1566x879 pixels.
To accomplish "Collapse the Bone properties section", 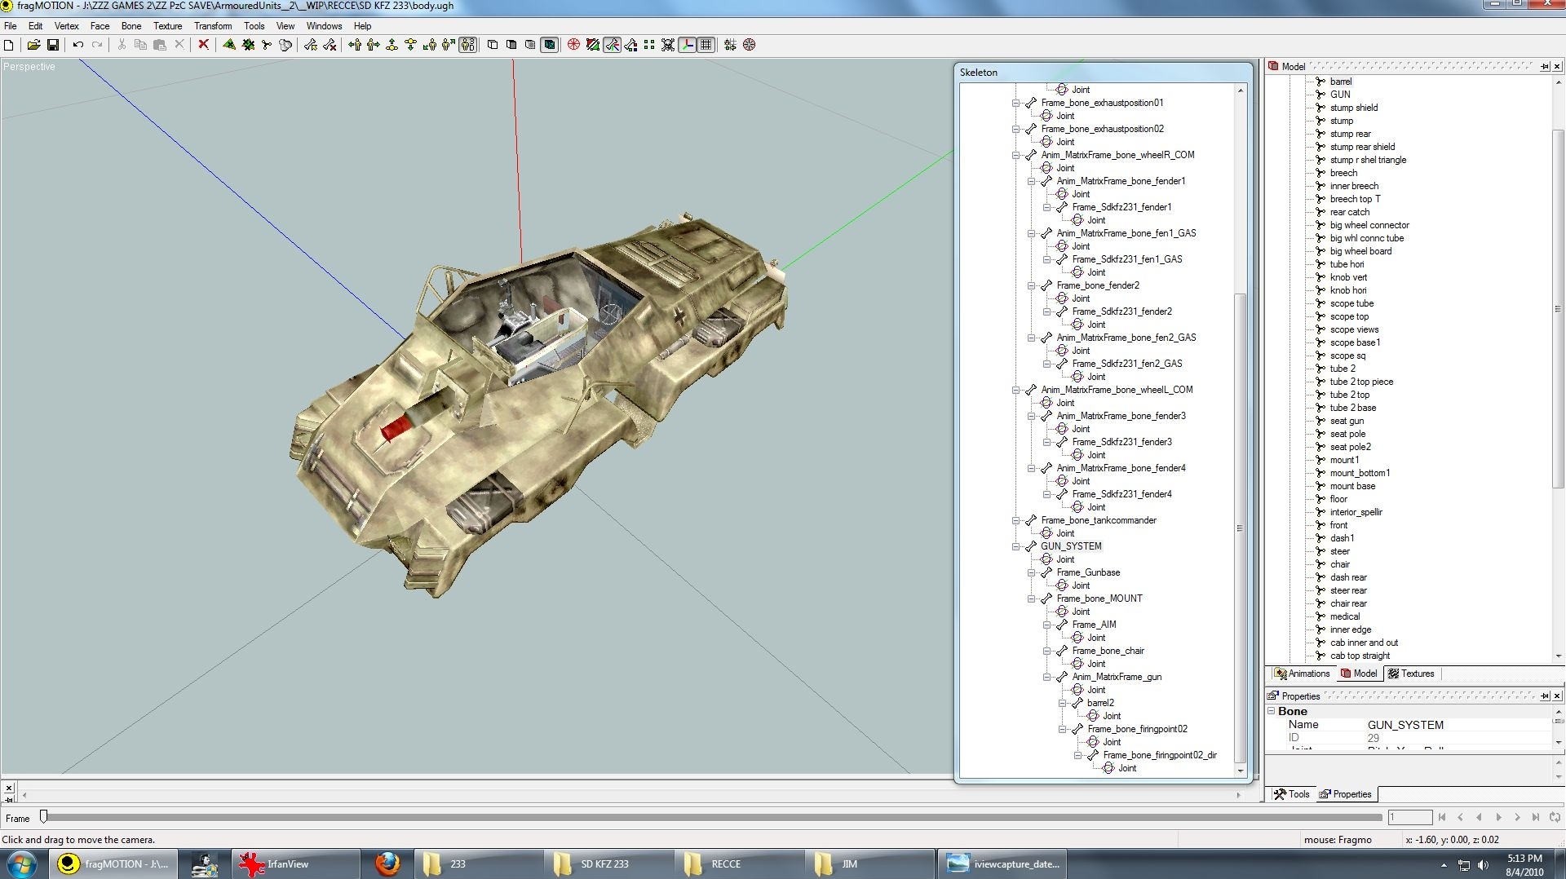I will pos(1271,711).
